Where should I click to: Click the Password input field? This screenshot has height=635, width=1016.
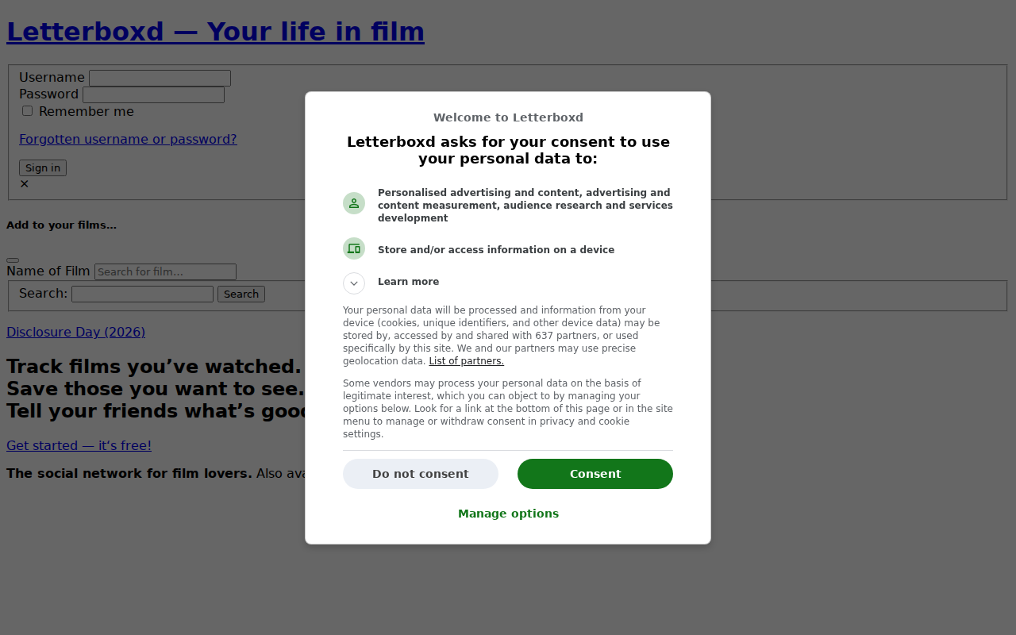click(x=153, y=94)
